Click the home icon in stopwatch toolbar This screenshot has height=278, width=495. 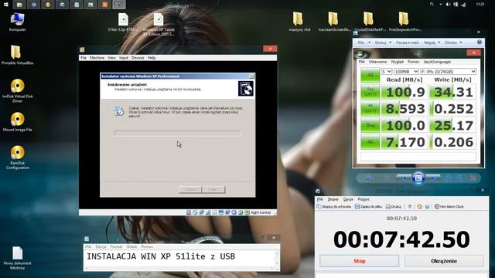[419, 206]
